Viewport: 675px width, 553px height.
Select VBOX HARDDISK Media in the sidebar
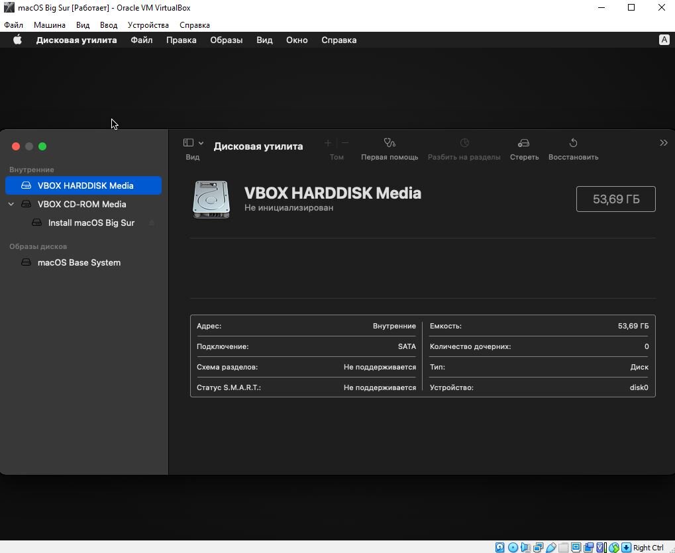[83, 185]
